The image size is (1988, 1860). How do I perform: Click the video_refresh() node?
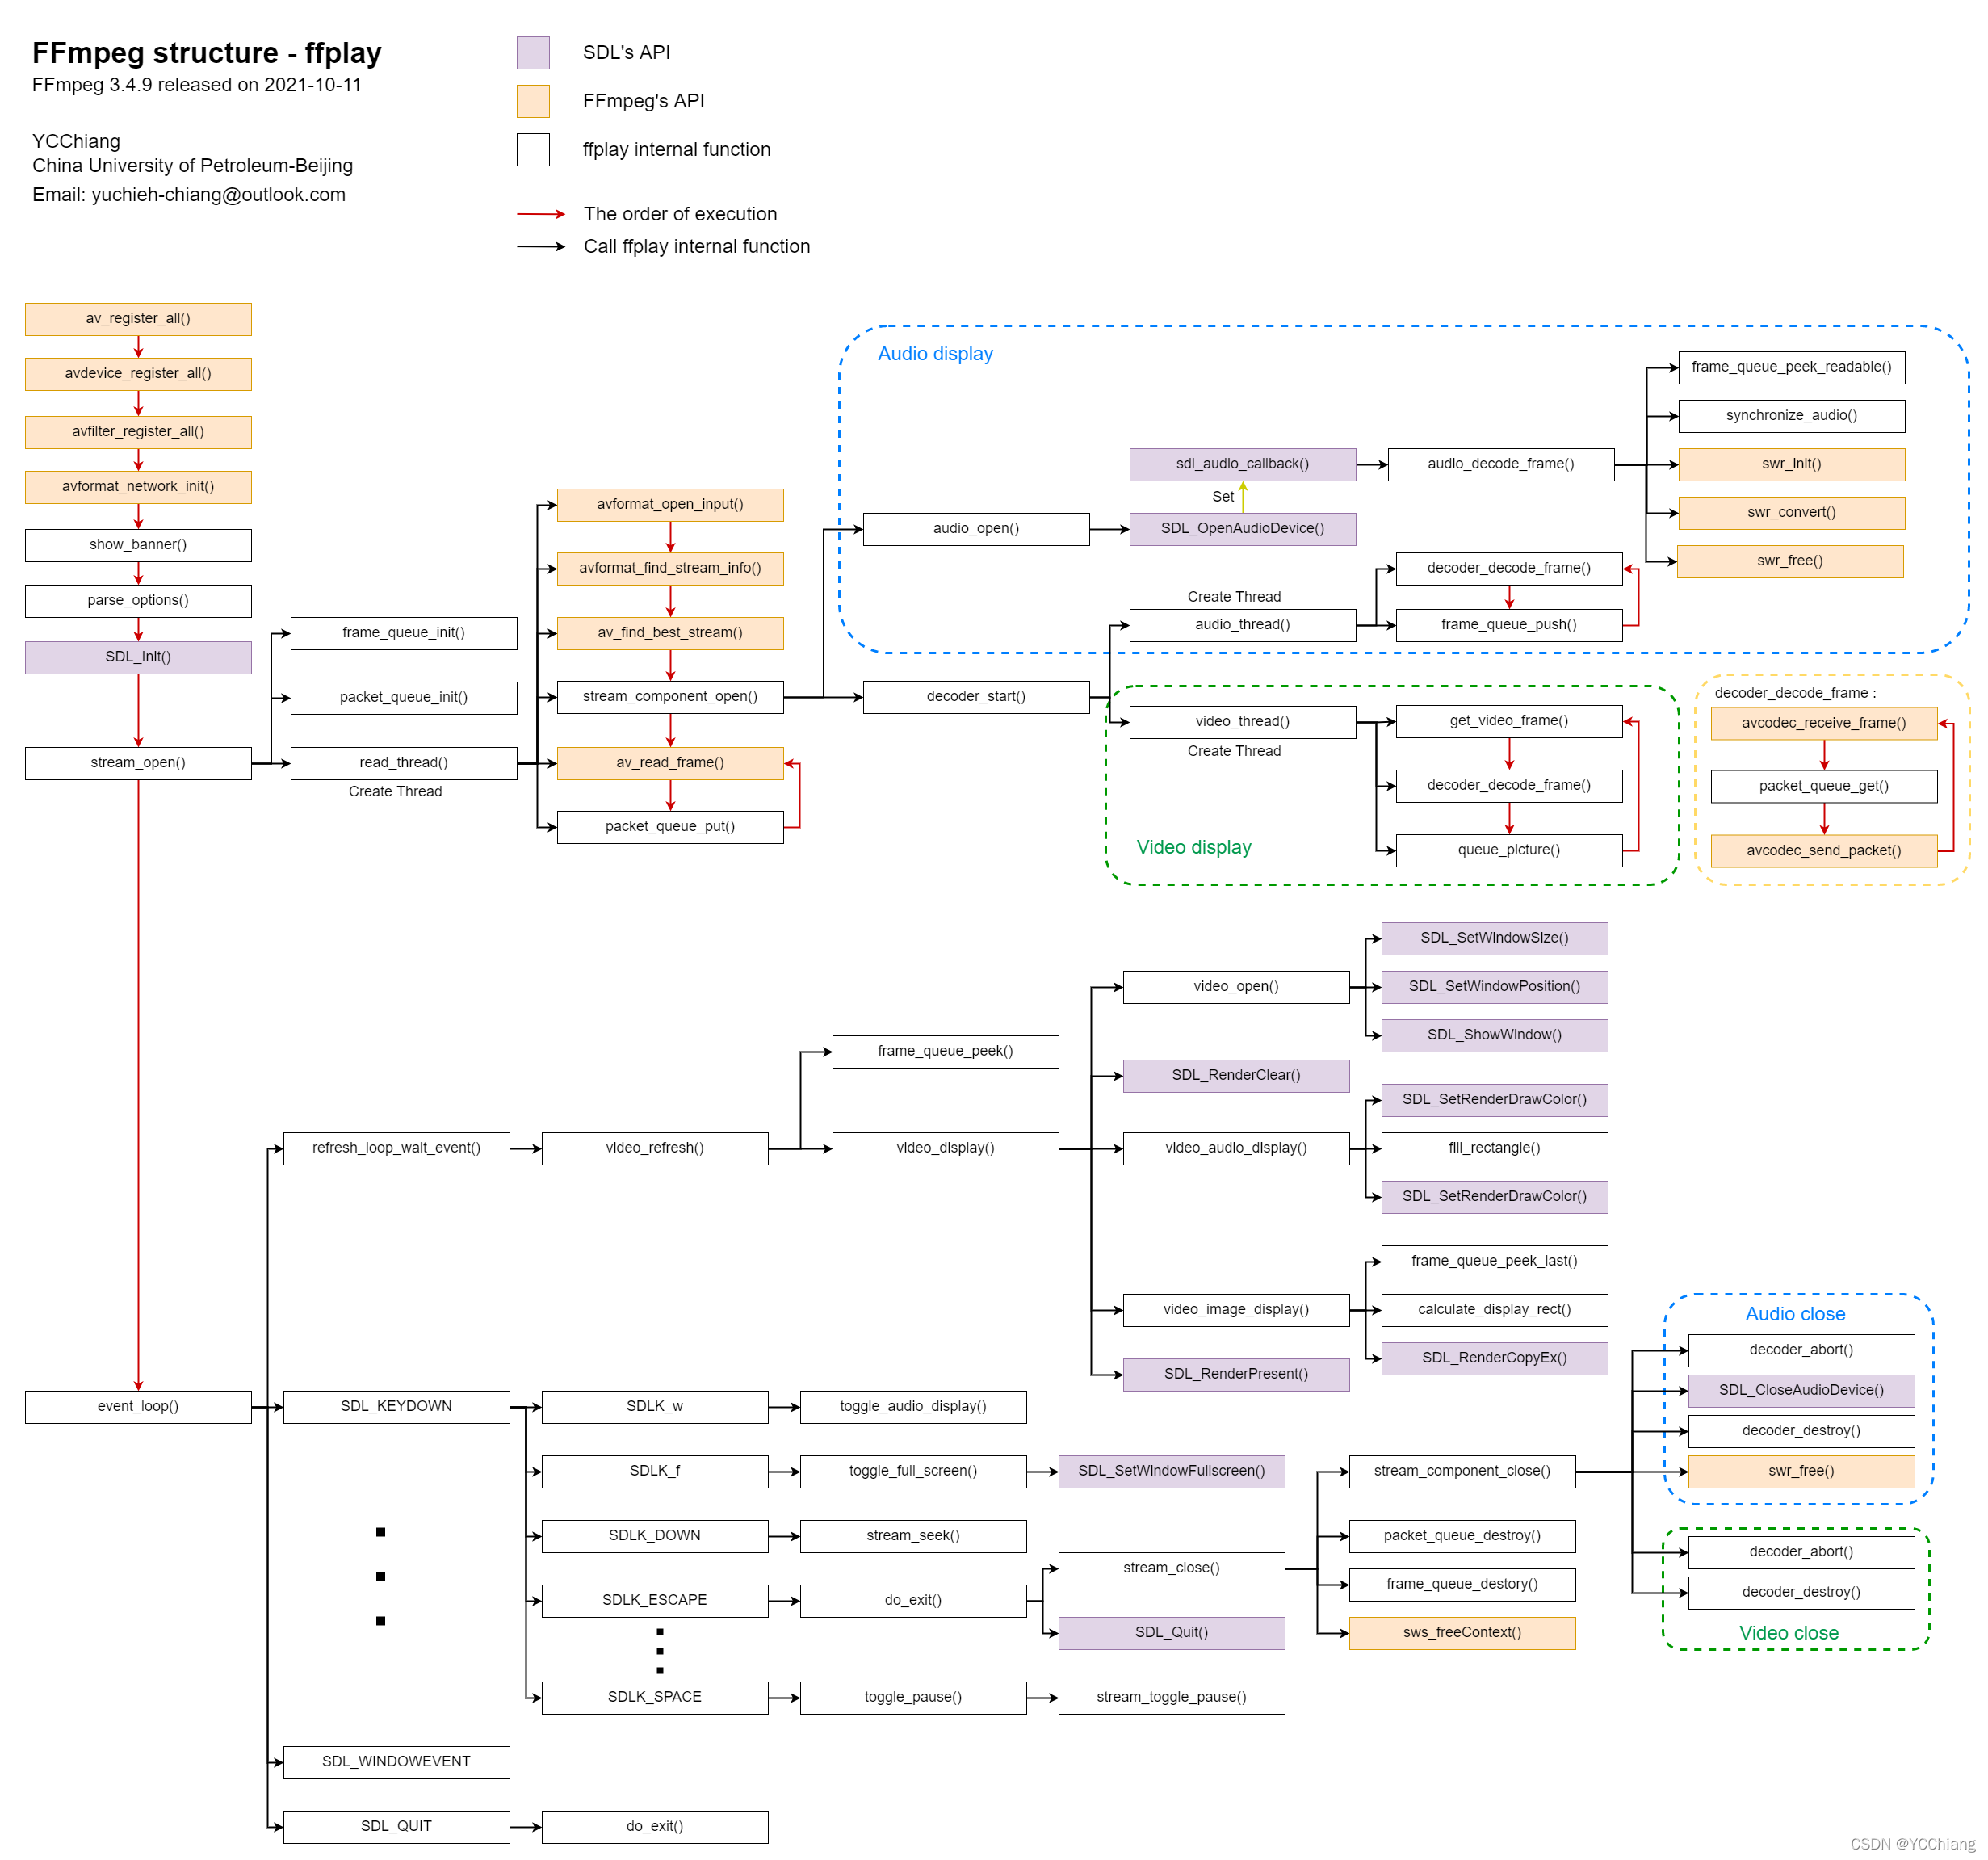655,1148
